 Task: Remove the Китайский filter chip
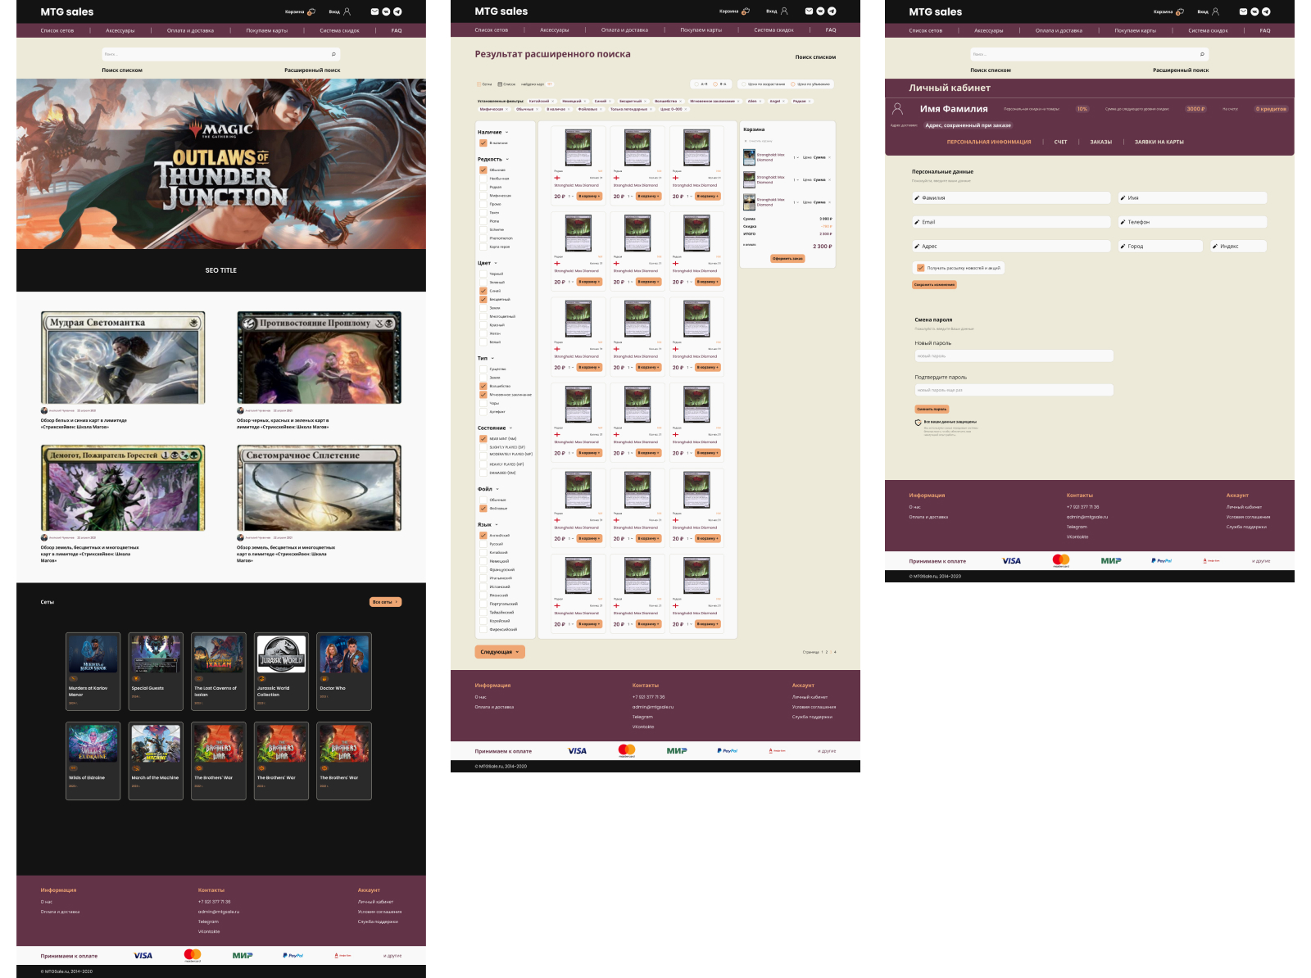coord(553,102)
